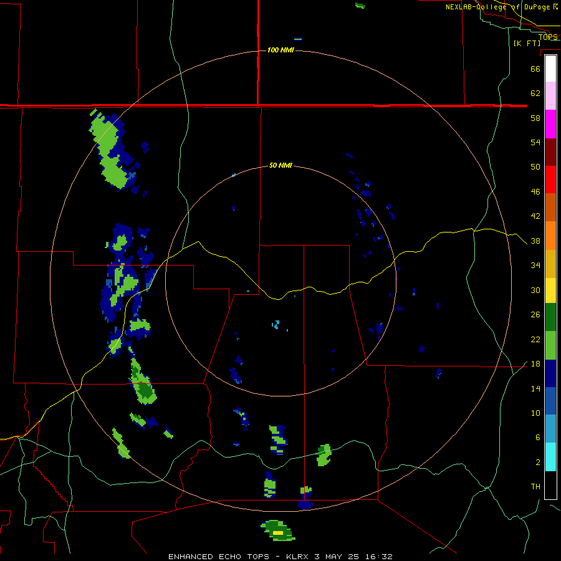Click the "6" legend value

click(x=538, y=438)
